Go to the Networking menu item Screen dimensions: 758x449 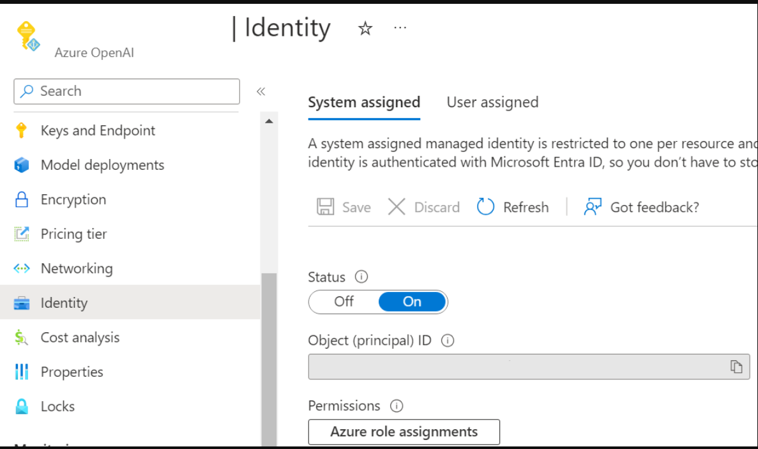point(77,269)
